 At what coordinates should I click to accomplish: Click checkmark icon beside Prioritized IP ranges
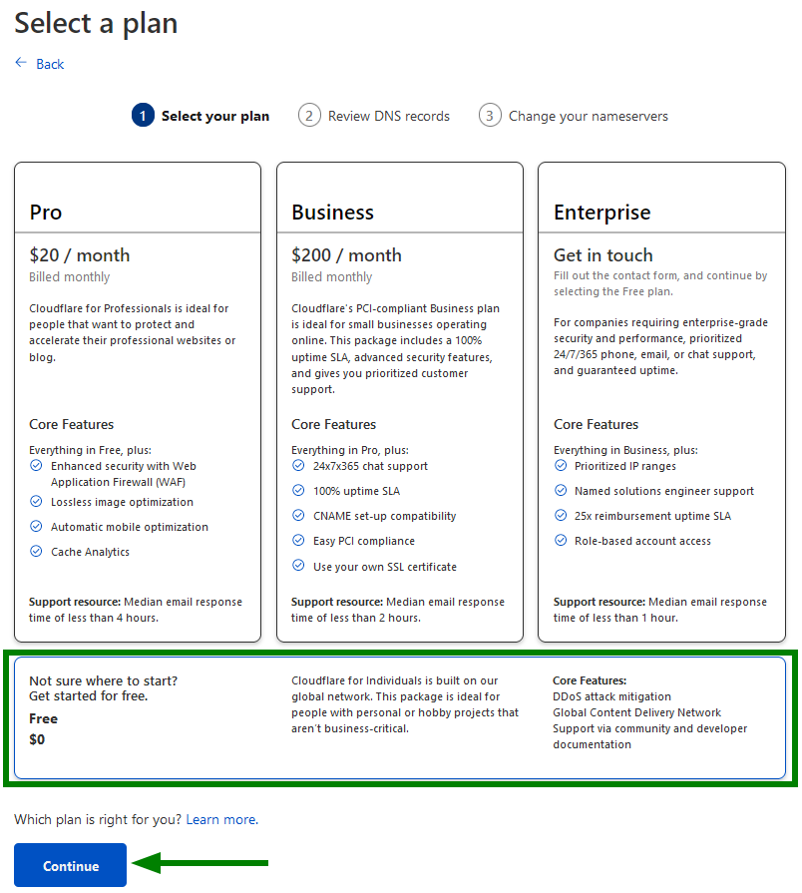pos(561,465)
